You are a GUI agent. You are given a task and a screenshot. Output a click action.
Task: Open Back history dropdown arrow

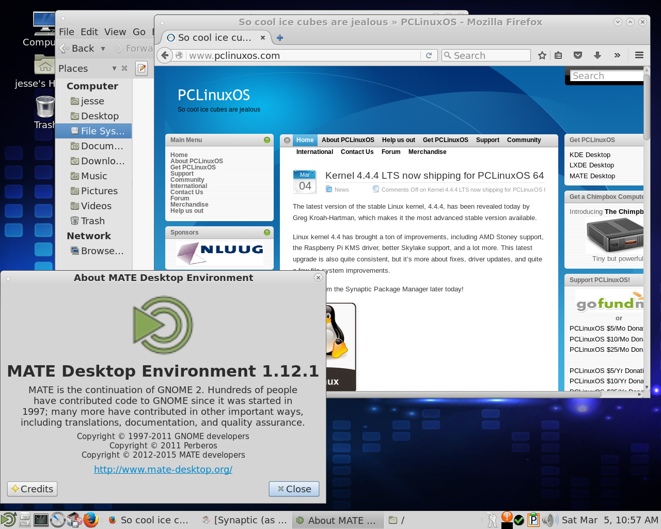click(103, 49)
